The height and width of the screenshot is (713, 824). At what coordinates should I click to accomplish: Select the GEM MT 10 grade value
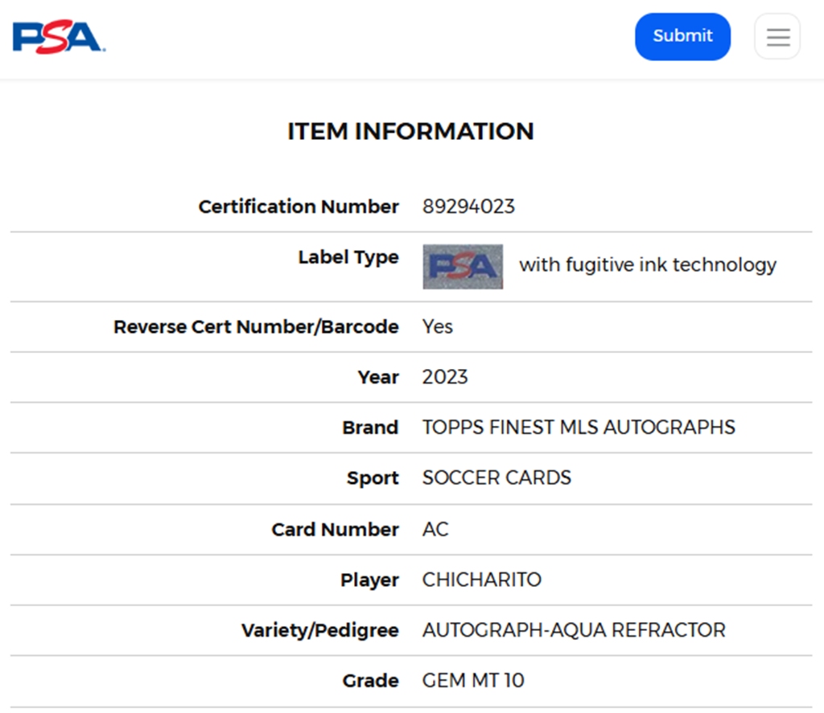click(x=473, y=681)
